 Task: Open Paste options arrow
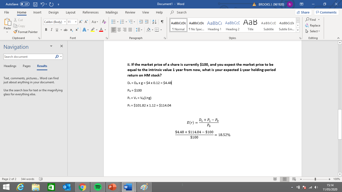(7, 32)
